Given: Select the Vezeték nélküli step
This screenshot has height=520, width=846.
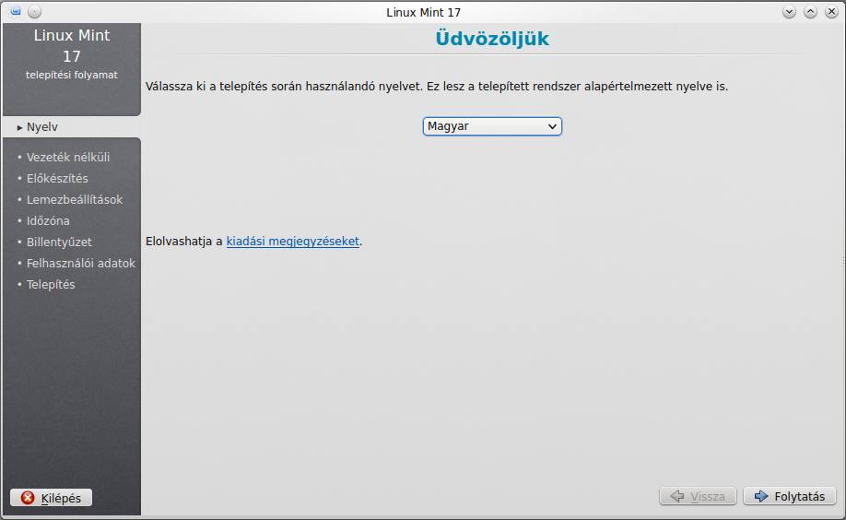Looking at the screenshot, I should pos(68,157).
